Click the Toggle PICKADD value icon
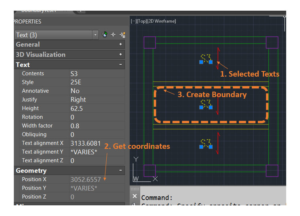Screen dimensions: 300x216 [x=104, y=35]
